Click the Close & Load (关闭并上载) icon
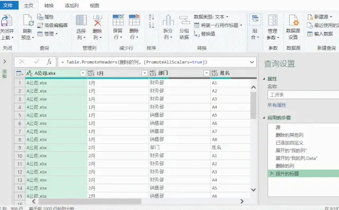Screen dimensions: 339x210 (7, 21)
